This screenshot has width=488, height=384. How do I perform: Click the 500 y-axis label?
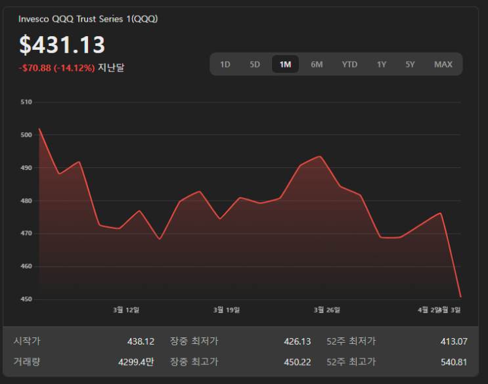[26, 135]
